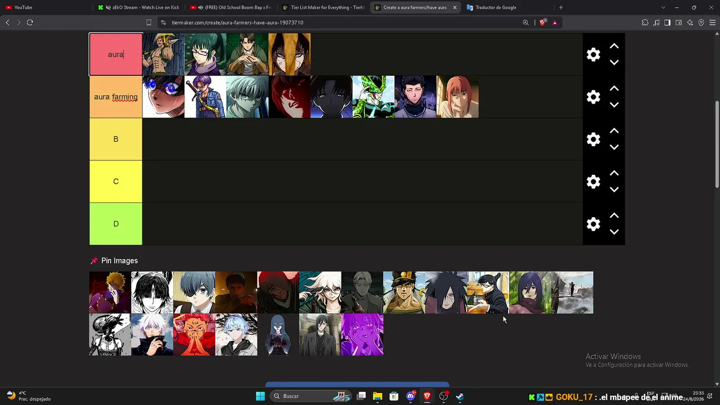Image resolution: width=720 pixels, height=405 pixels.
Task: Open settings gear for tier D
Action: (593, 224)
